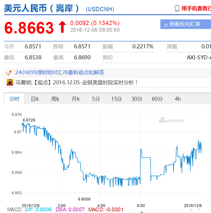Switch to the 月k chart tab

[x=76, y=99]
